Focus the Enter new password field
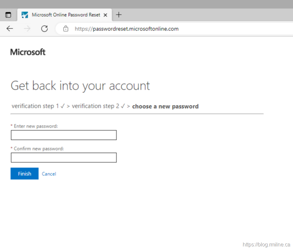The height and width of the screenshot is (248, 293). 63,135
